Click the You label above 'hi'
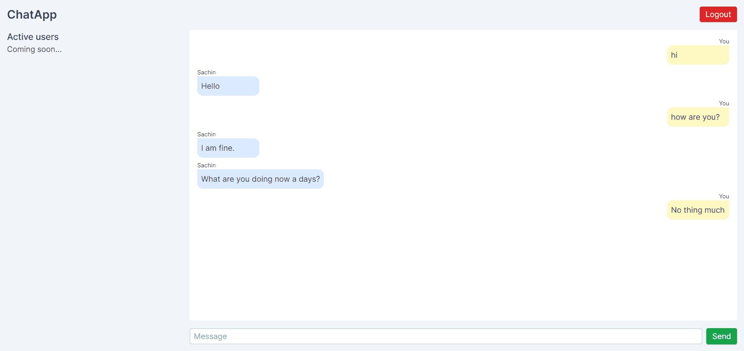 click(724, 41)
